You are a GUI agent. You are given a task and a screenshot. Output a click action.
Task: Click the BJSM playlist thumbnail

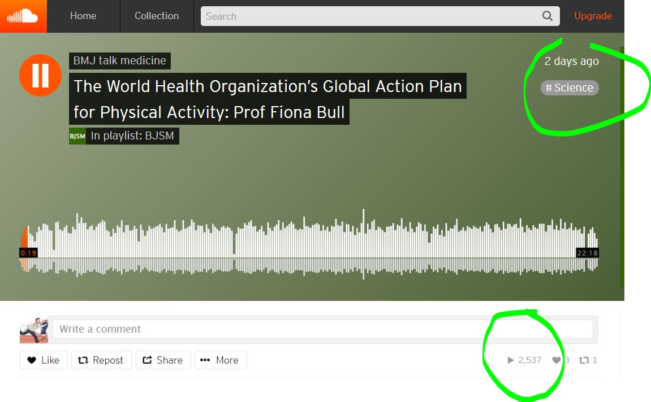(x=77, y=136)
